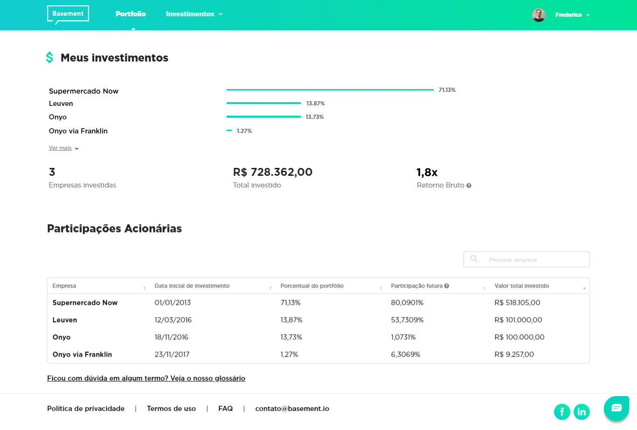This screenshot has height=430, width=637.
Task: Select Onyo in the table
Action: pyautogui.click(x=318, y=337)
